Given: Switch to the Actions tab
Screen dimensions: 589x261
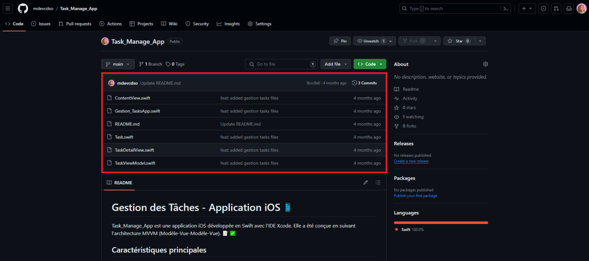Looking at the screenshot, I should pyautogui.click(x=110, y=24).
